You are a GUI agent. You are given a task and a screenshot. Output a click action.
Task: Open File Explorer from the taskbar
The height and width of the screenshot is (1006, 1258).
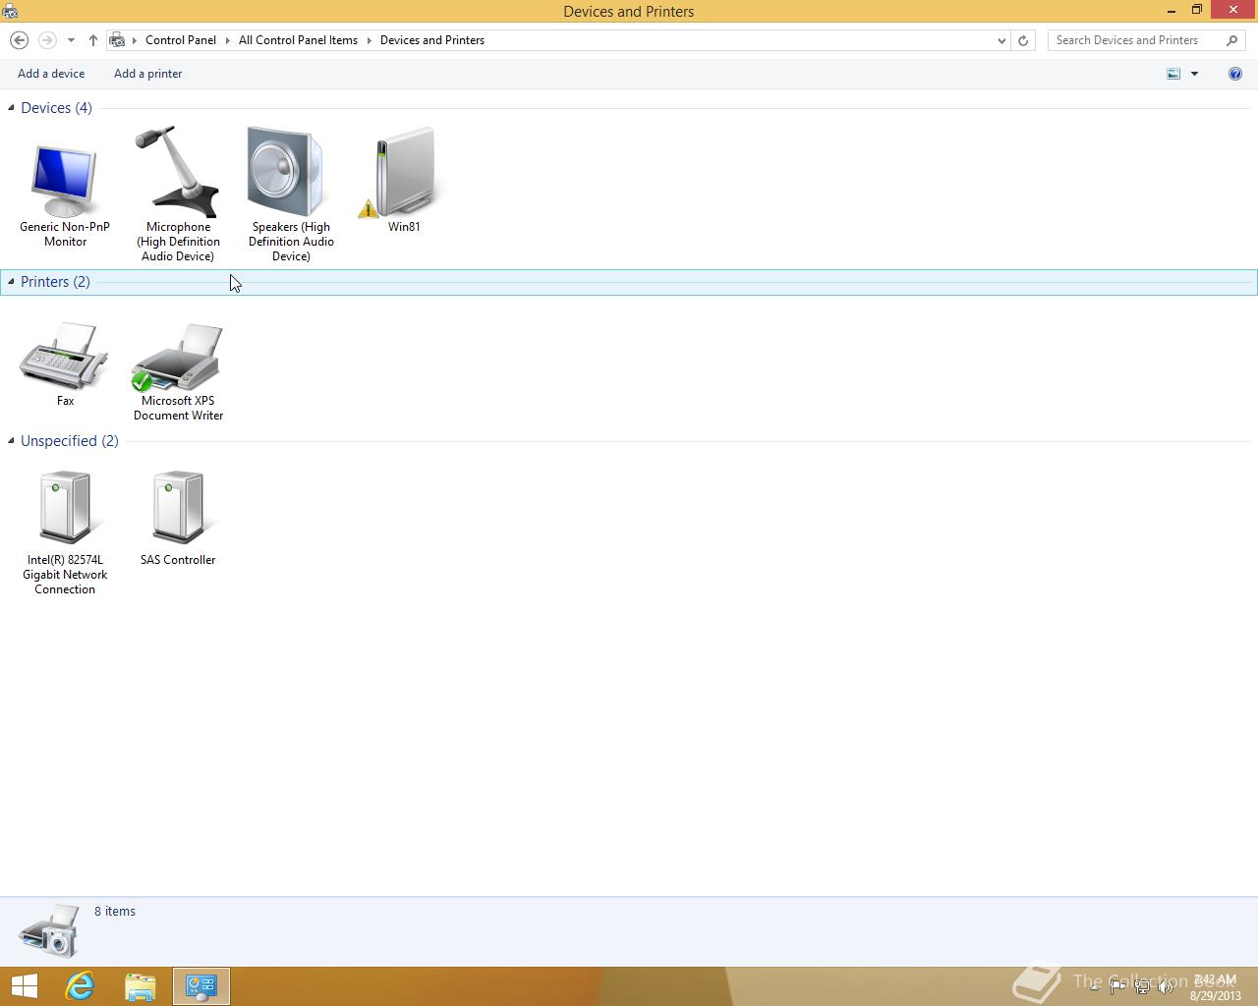click(x=141, y=986)
